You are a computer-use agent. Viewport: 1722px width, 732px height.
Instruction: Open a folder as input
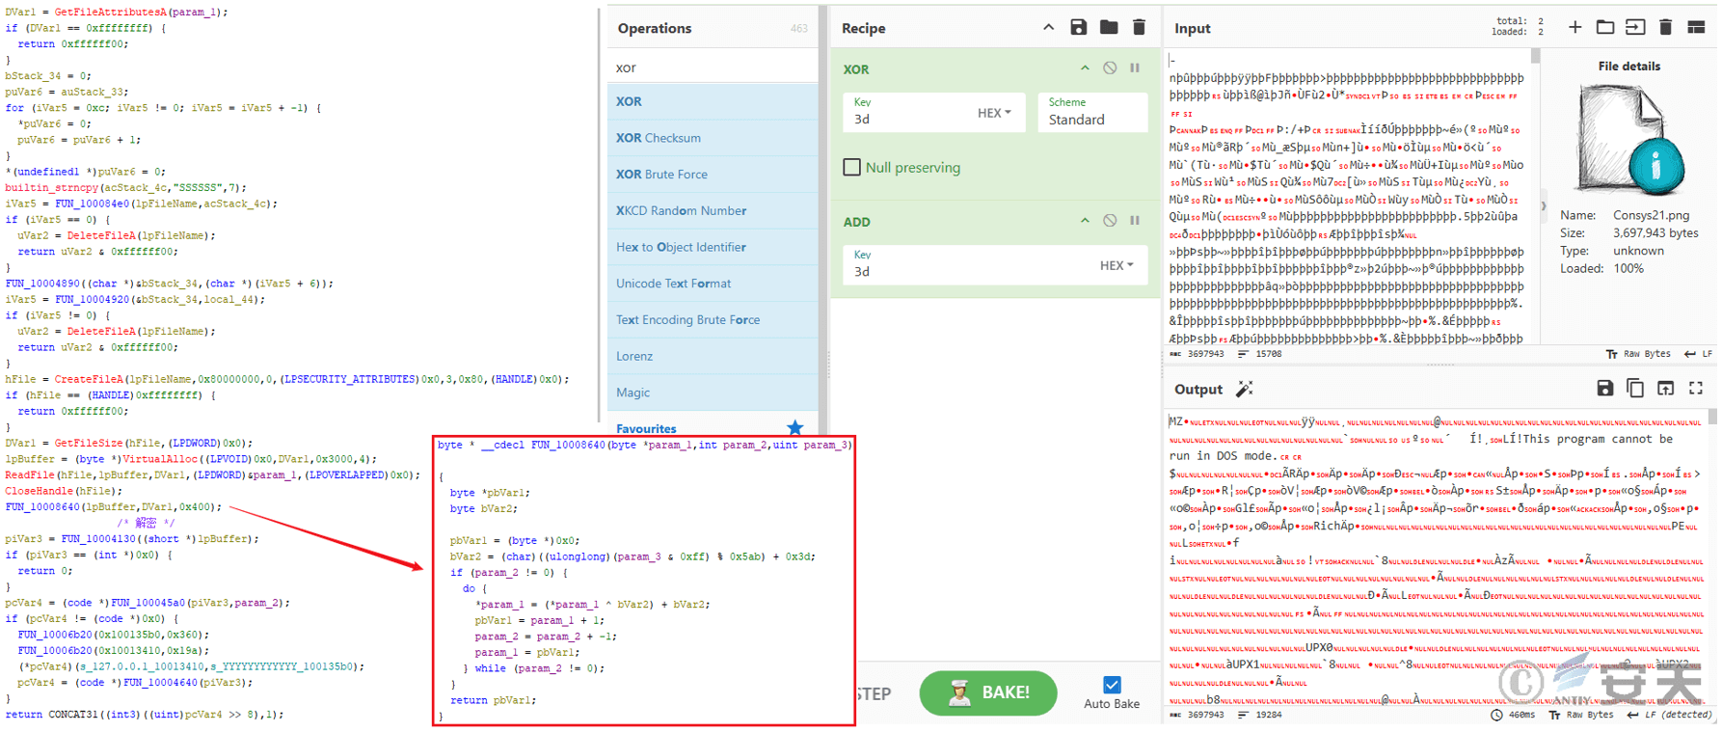coord(1605,28)
